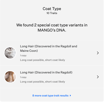Click coat likelihood text in first row

pos(43,60)
